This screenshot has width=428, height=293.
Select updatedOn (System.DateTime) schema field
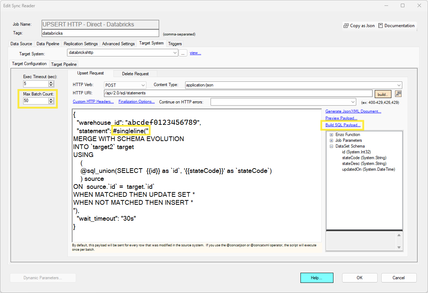coord(369,169)
